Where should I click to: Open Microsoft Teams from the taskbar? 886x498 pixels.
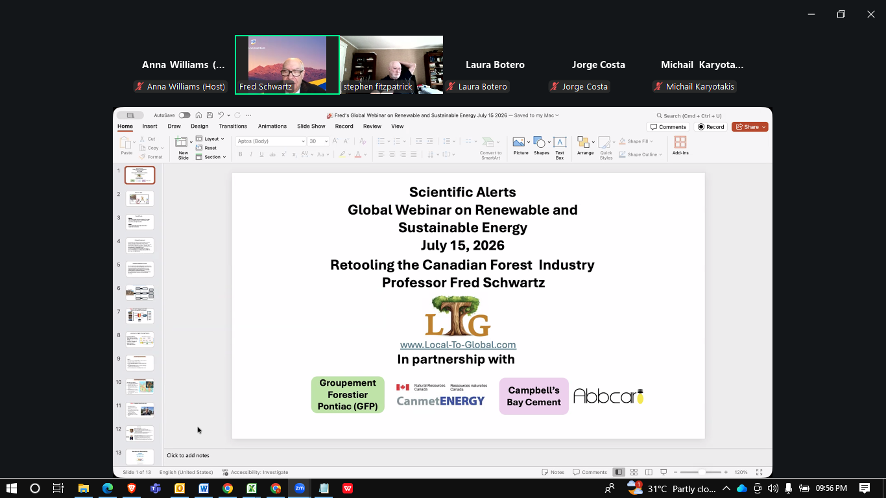coord(156,488)
